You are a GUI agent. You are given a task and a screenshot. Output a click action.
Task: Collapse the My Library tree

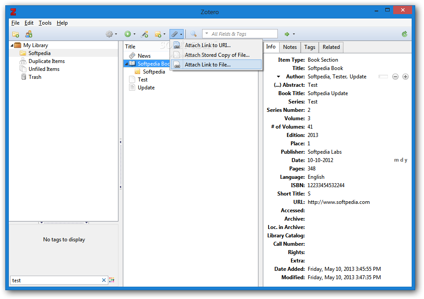(x=12, y=45)
